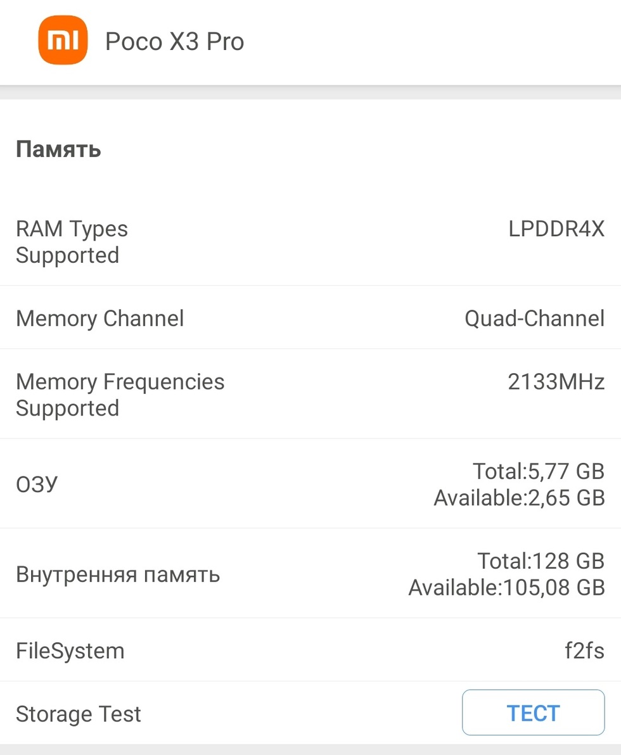Tap the 2133MHz frequency value
Image resolution: width=621 pixels, height=755 pixels.
pos(556,382)
